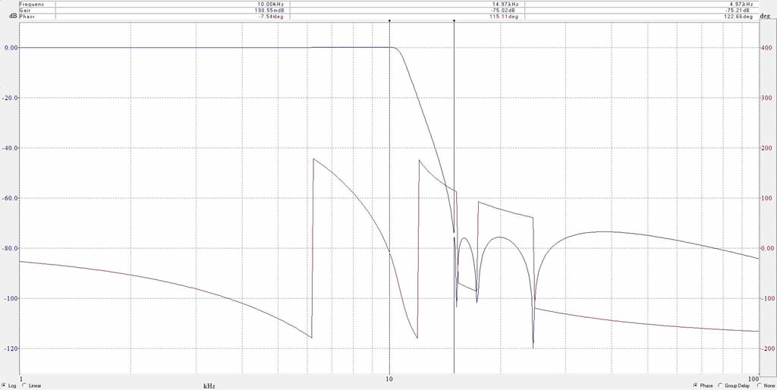The height and width of the screenshot is (390, 777).
Task: Choose the Group Delay display option
Action: (x=721, y=385)
